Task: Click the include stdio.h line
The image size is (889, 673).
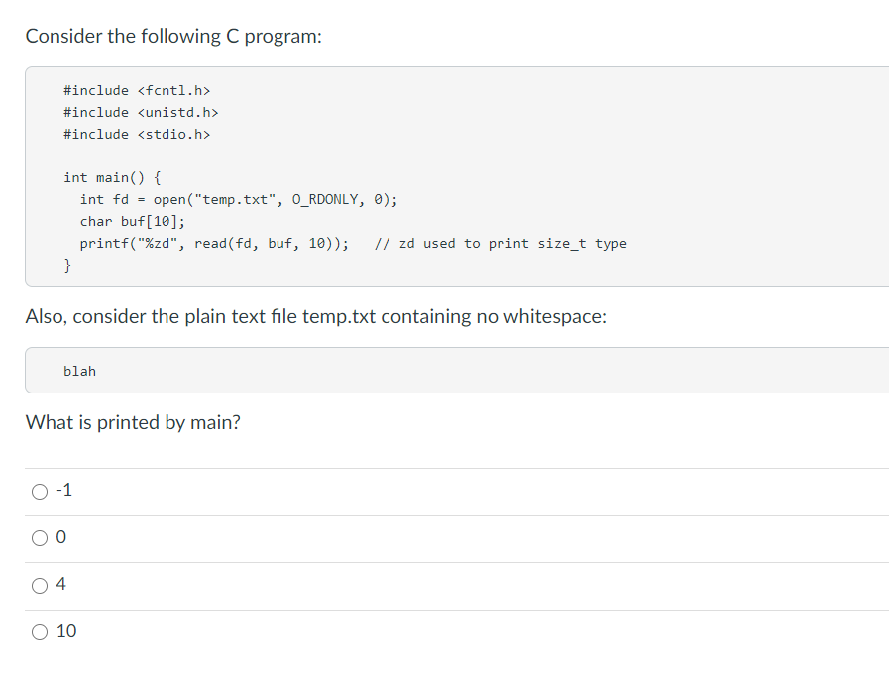Action: click(137, 134)
